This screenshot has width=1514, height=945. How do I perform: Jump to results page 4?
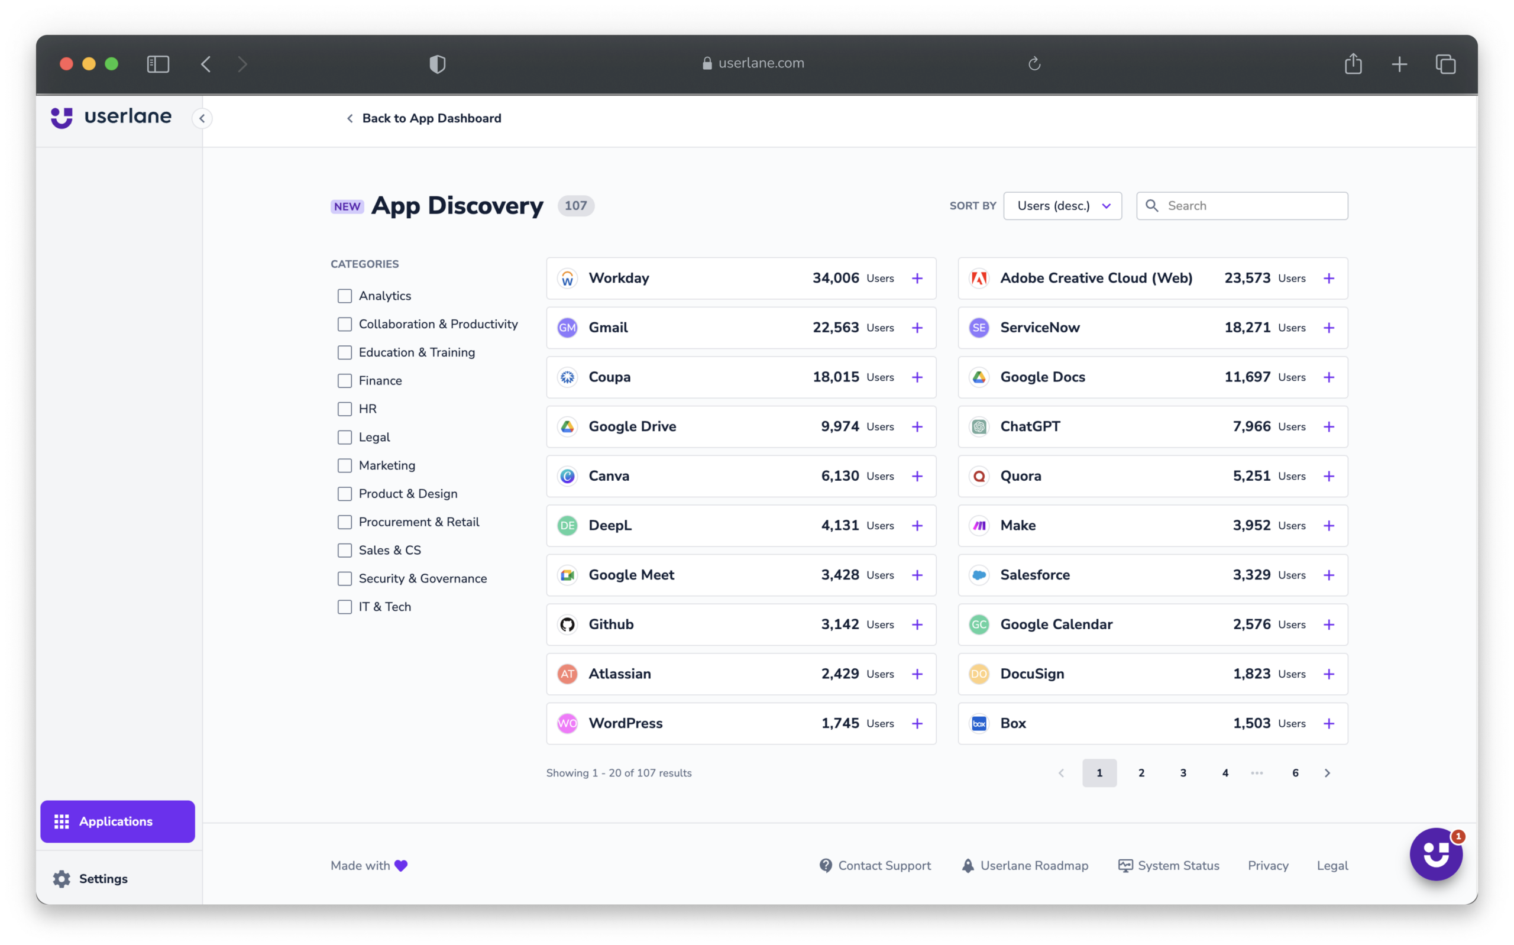tap(1225, 773)
